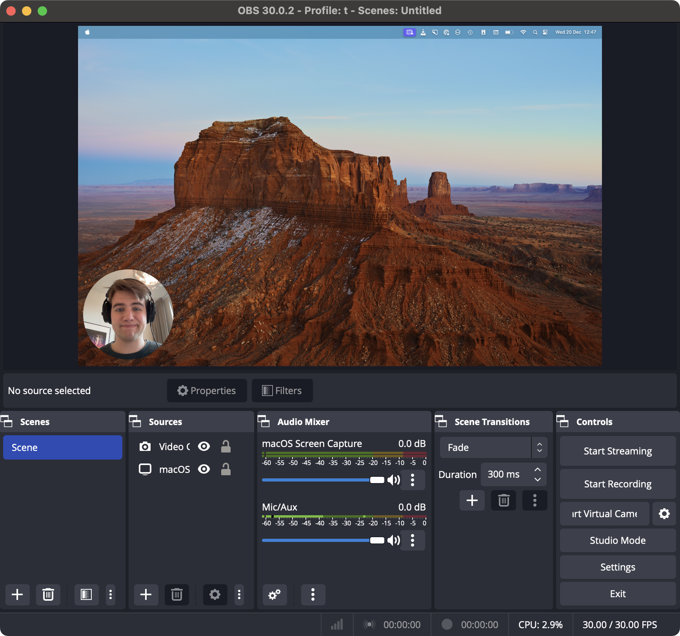The image size is (680, 636).
Task: Hide the Video Capture source with eye icon
Action: (x=204, y=447)
